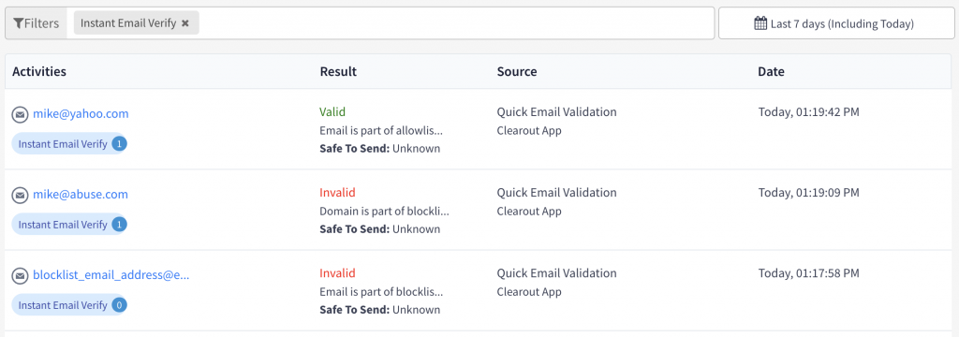Open the blocklist_email_address email link
959x337 pixels.
[x=111, y=275]
